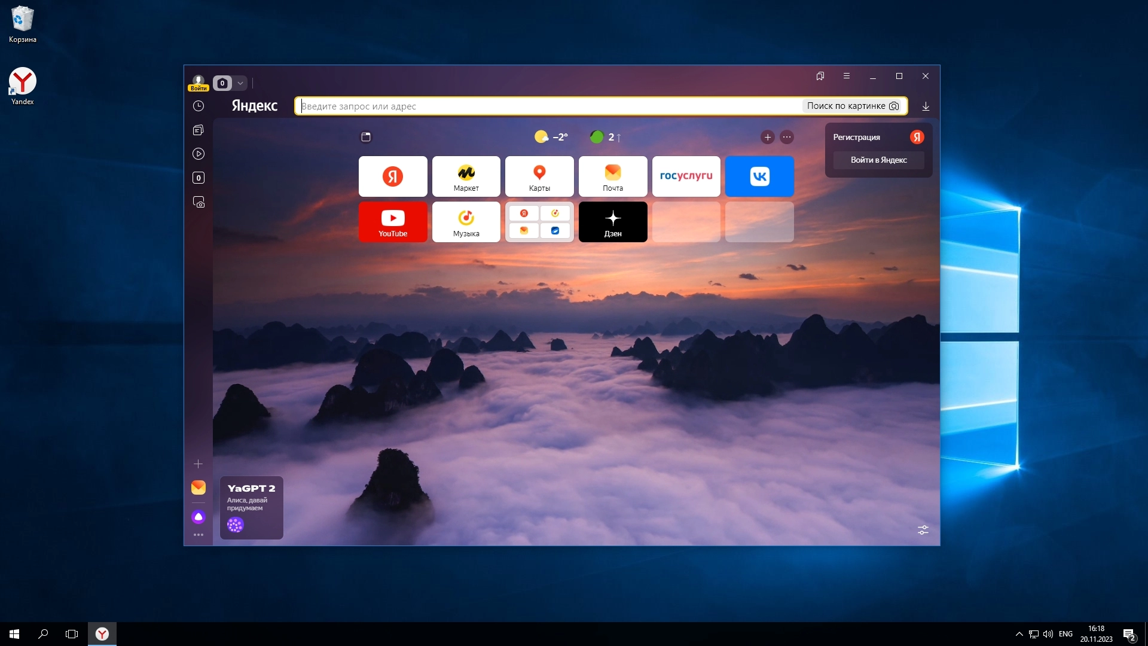Expand the tab list chevron dropdown
Viewport: 1148px width, 646px height.
240,83
